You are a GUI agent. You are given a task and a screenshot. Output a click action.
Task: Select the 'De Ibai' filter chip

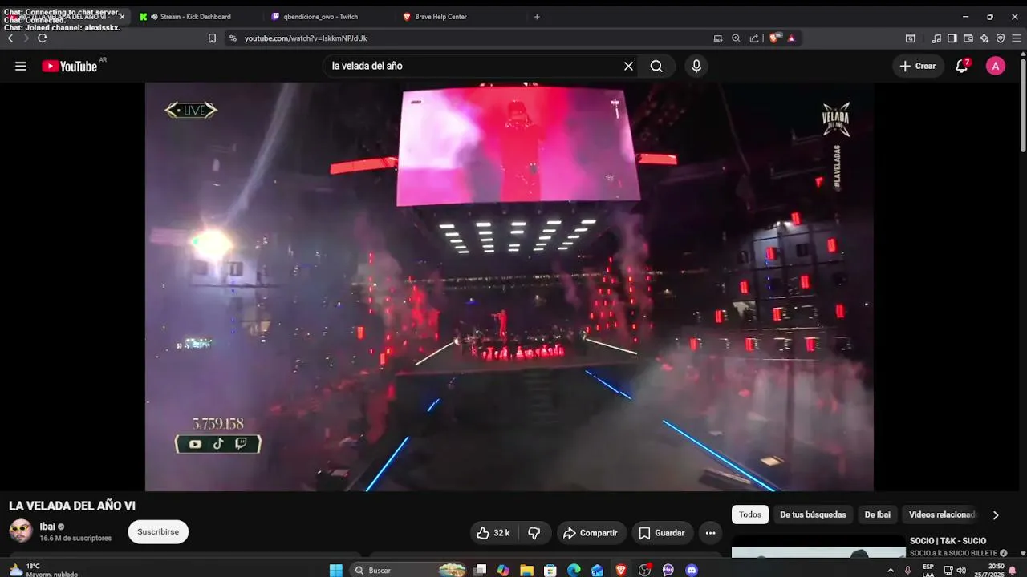[x=878, y=514]
